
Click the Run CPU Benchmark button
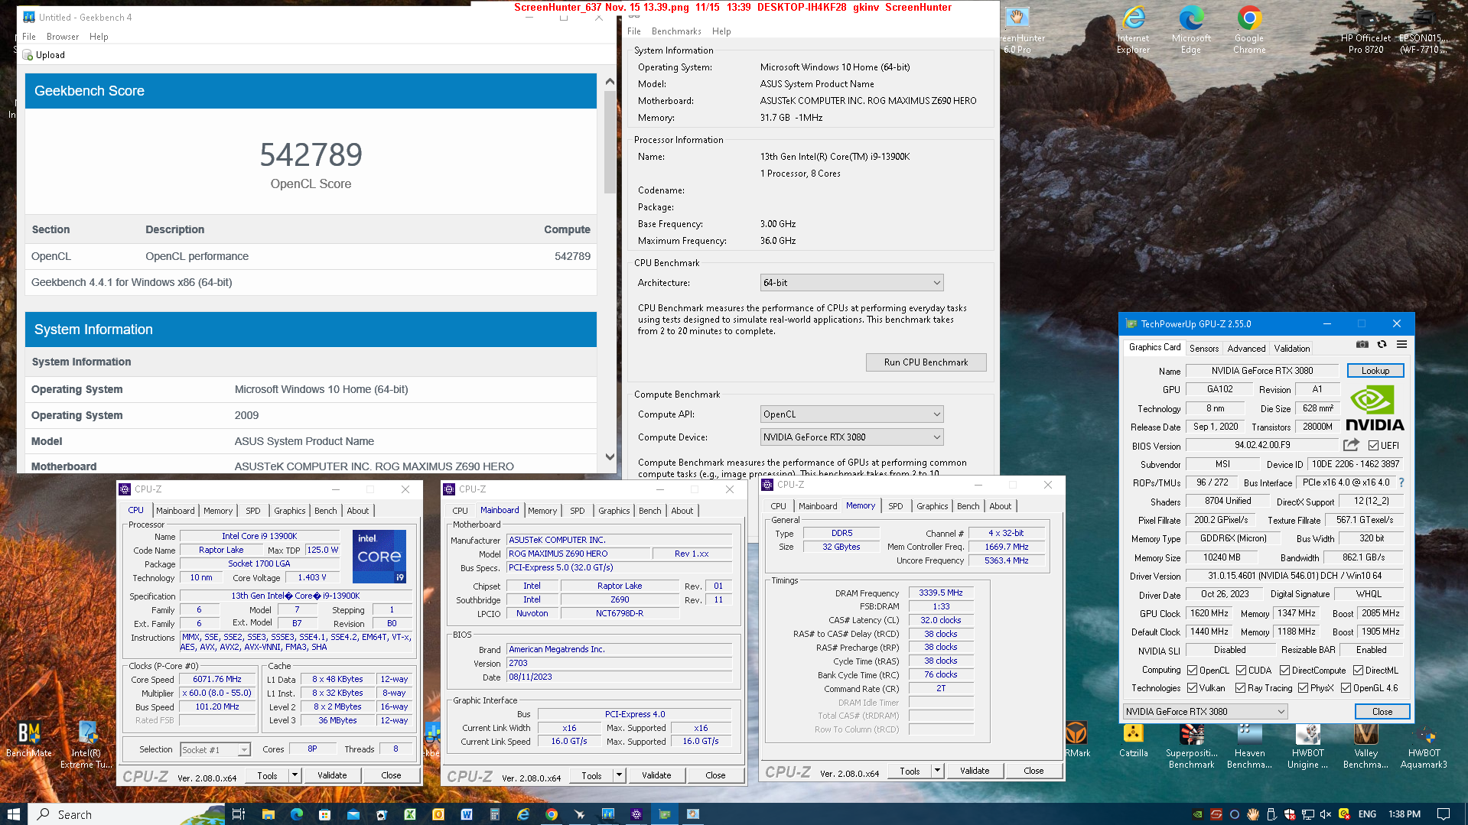click(926, 362)
